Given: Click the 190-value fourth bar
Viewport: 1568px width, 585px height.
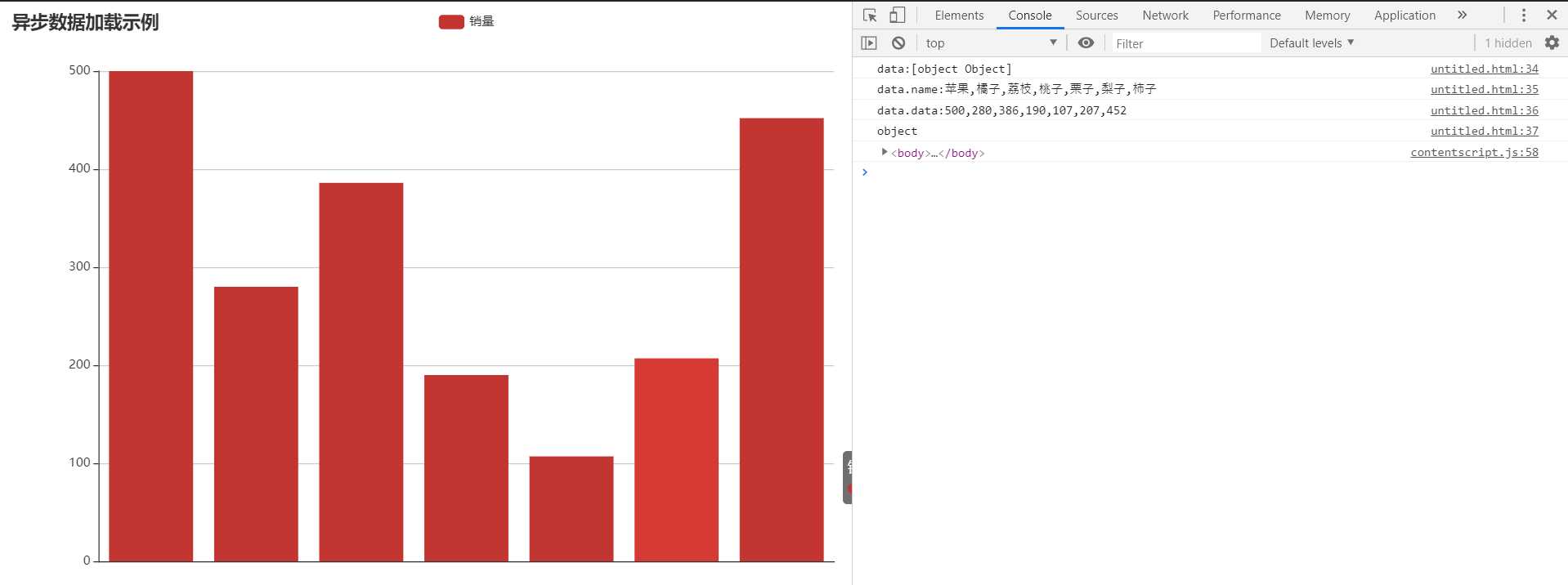Looking at the screenshot, I should [x=466, y=468].
